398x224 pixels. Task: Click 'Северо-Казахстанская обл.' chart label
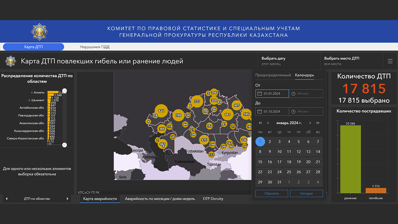(x=26, y=139)
